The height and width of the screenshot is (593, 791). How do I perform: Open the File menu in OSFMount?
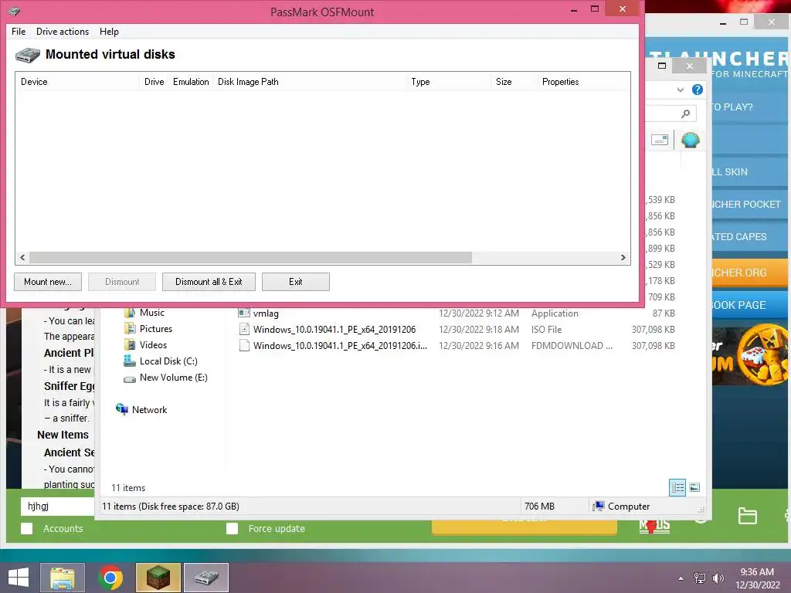point(19,31)
